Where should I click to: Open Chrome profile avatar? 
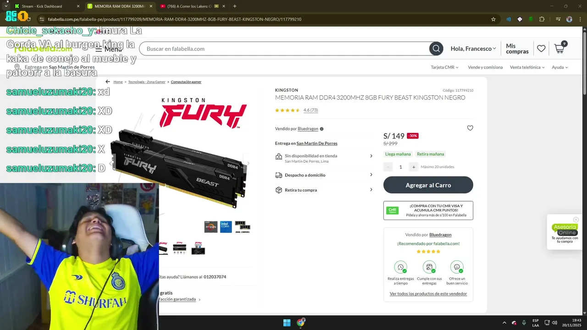point(569,19)
